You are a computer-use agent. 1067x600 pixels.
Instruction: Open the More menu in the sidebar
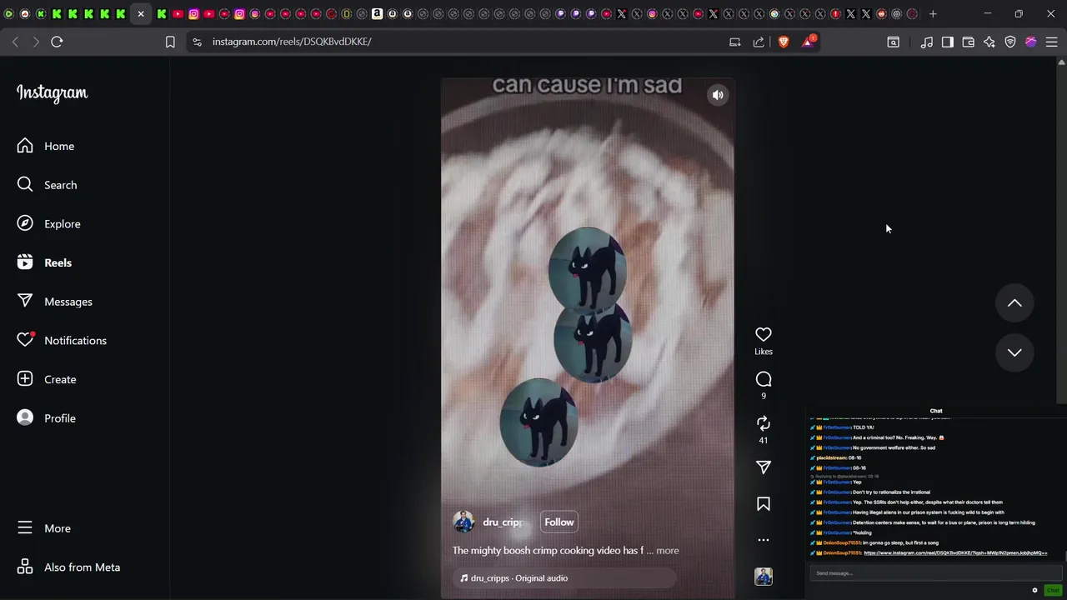pyautogui.click(x=43, y=528)
